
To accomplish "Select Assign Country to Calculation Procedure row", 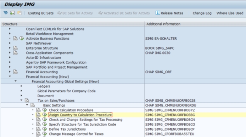I will [x=80, y=115].
